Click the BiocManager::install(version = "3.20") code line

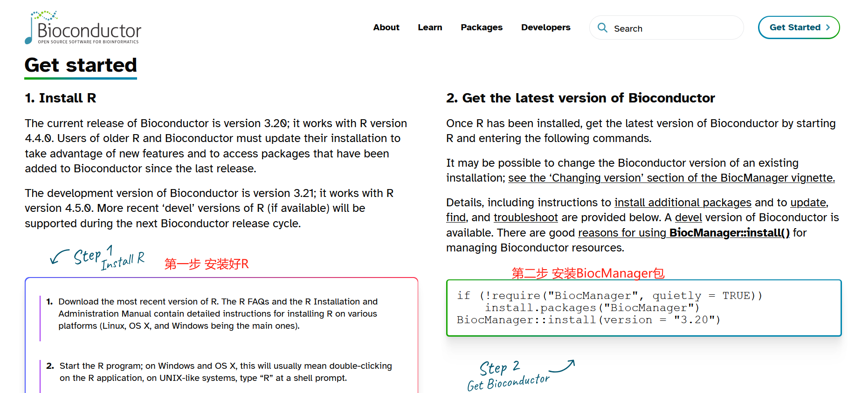(588, 320)
